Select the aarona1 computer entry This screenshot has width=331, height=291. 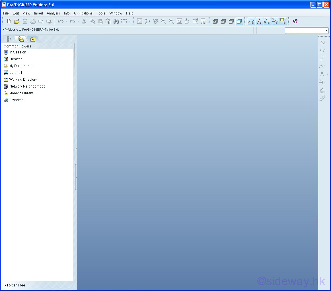click(x=13, y=73)
